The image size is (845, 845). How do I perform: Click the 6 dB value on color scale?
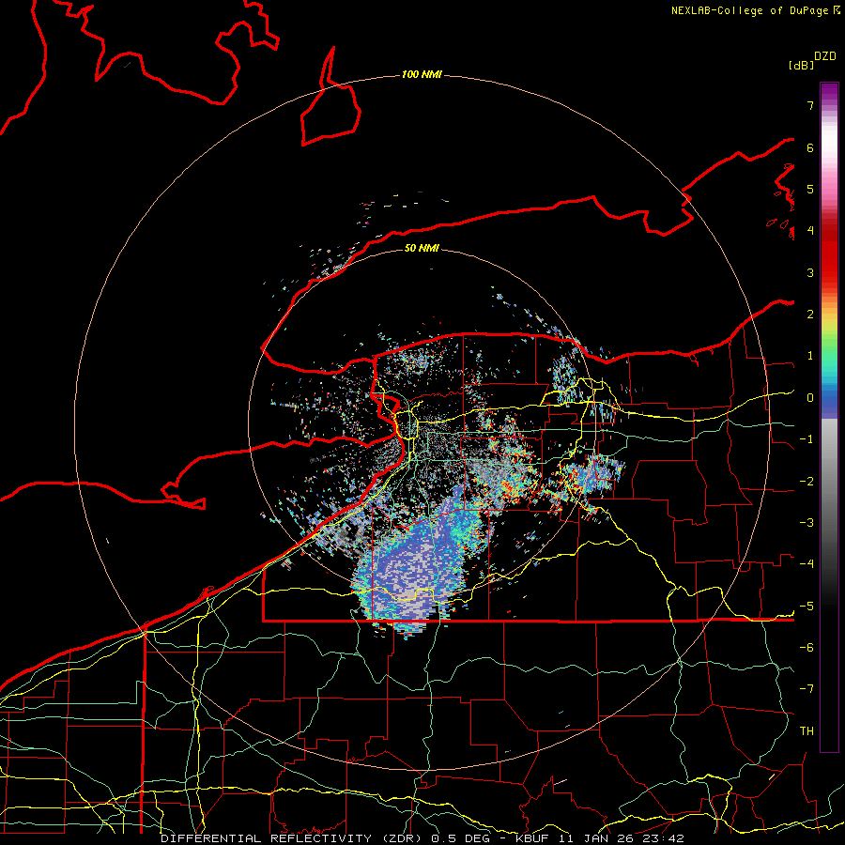(x=810, y=147)
